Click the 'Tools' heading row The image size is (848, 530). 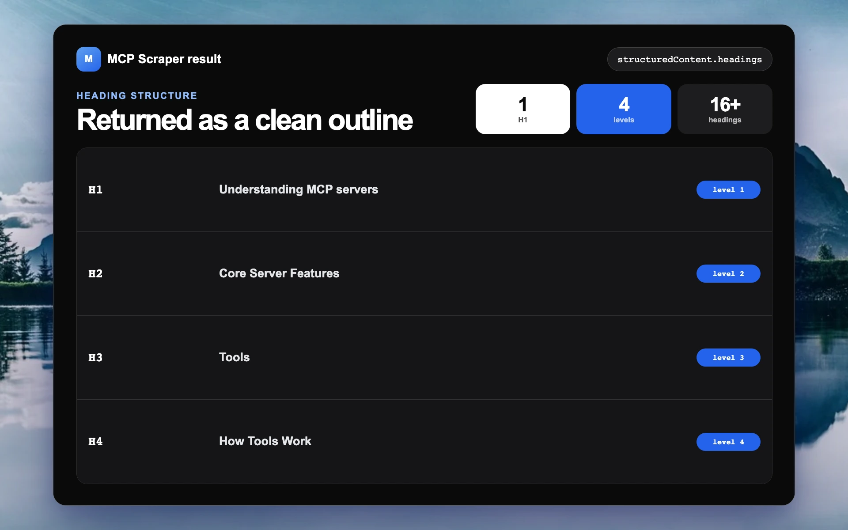point(424,358)
